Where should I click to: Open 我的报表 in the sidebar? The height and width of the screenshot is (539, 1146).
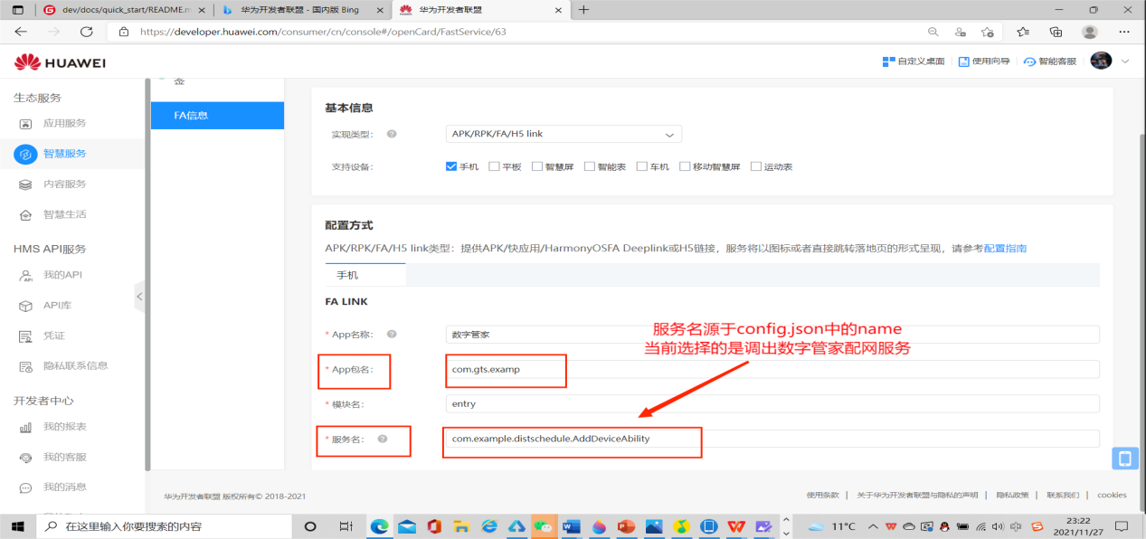click(x=64, y=427)
